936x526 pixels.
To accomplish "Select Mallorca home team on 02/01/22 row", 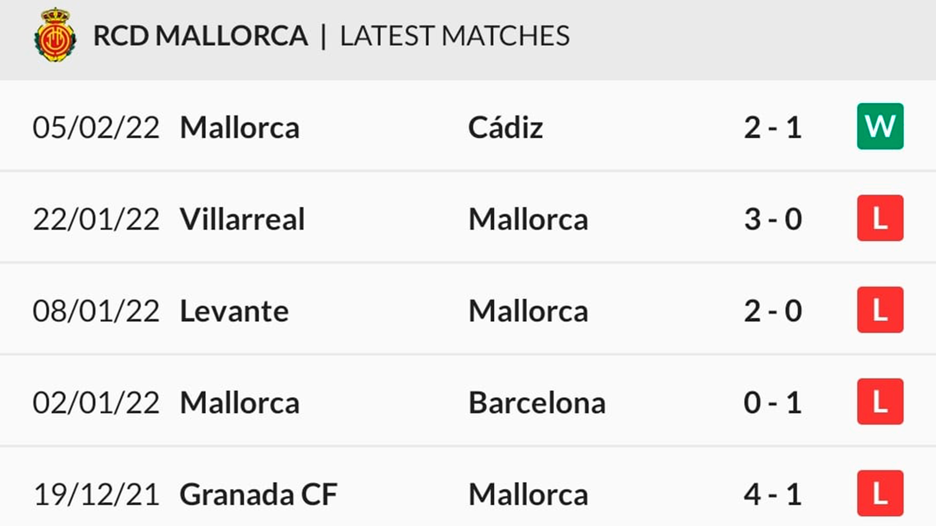I will coord(239,403).
